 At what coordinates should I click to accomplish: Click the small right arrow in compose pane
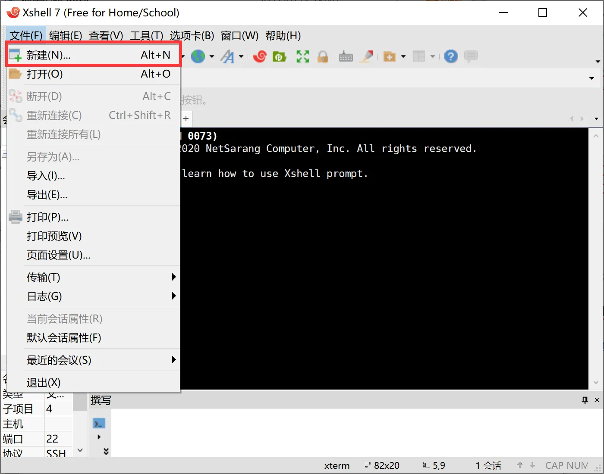[99, 437]
